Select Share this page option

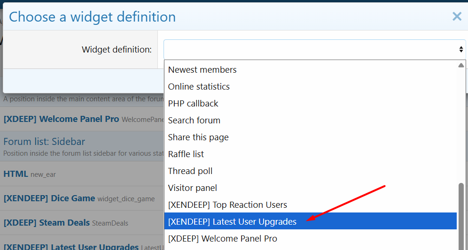(198, 137)
